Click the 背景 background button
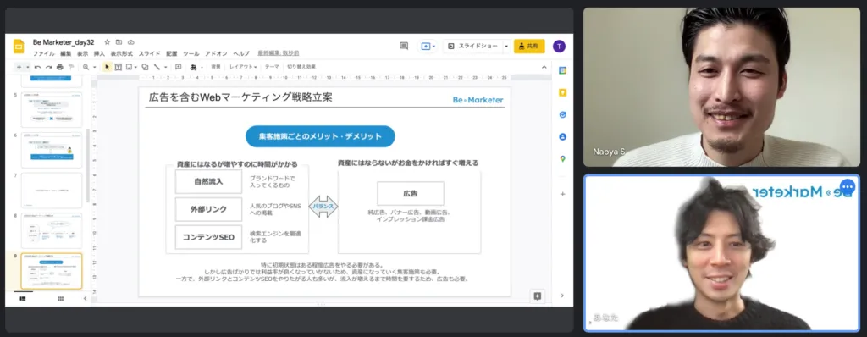867x337 pixels. tap(216, 67)
